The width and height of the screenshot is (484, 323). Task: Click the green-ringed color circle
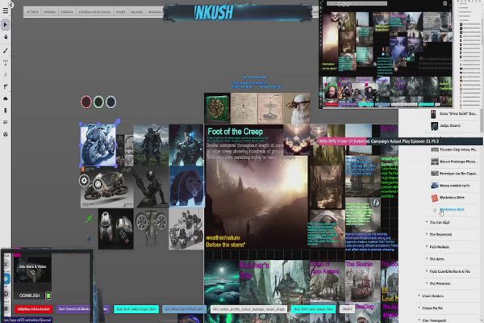pos(98,102)
